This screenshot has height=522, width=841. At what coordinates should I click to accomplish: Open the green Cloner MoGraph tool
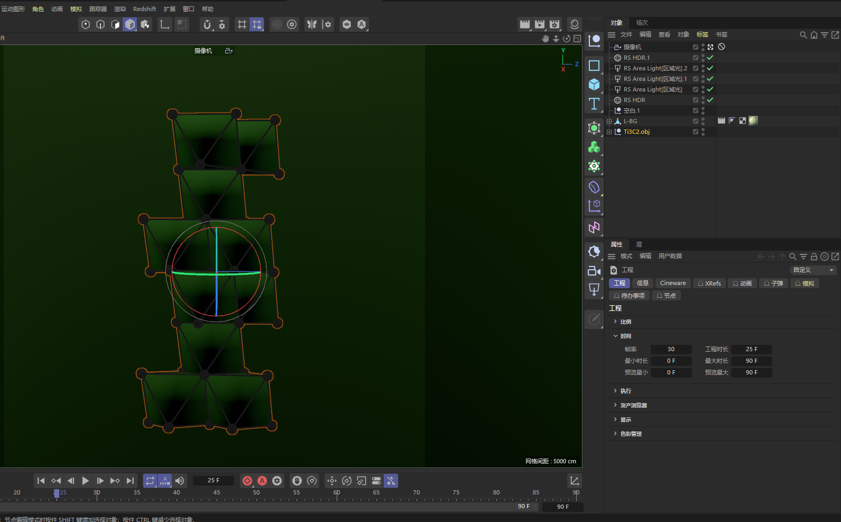point(594,147)
